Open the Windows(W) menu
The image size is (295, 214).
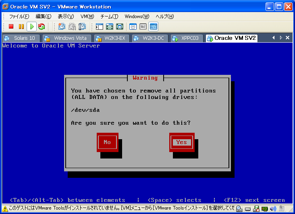pos(137,16)
